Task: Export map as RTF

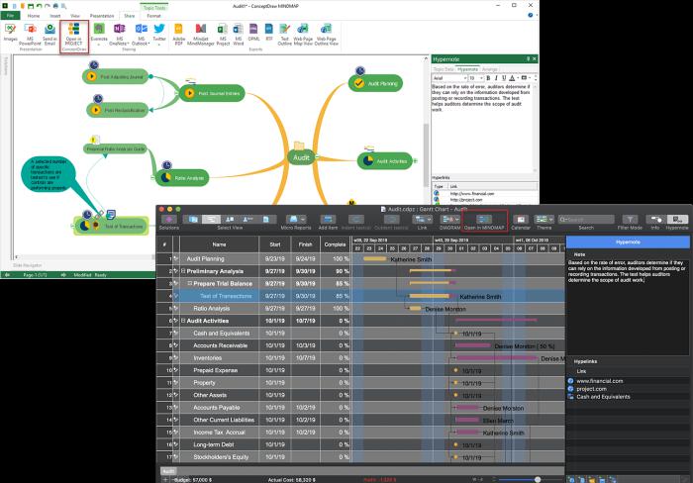Action: pyautogui.click(x=268, y=33)
